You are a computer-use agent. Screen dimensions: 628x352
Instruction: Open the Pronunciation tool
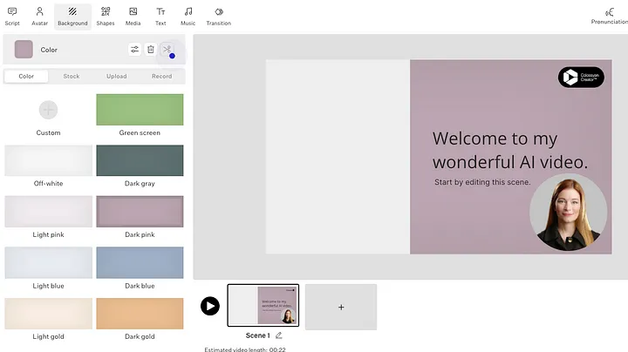pos(609,17)
